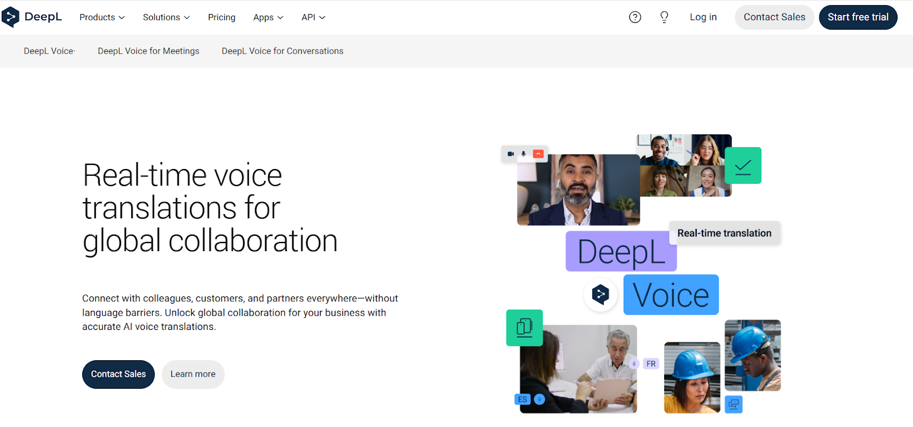Image resolution: width=913 pixels, height=427 pixels.
Task: Click the Learn more button
Action: click(x=193, y=374)
